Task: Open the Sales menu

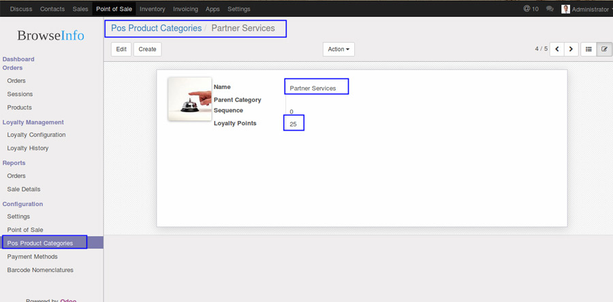Action: coord(80,9)
